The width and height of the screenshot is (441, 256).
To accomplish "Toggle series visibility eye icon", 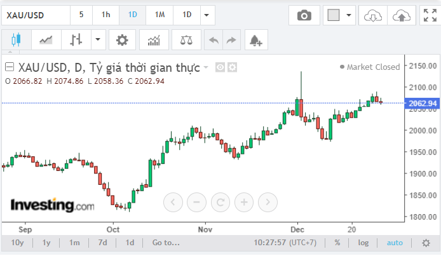I will point(220,67).
